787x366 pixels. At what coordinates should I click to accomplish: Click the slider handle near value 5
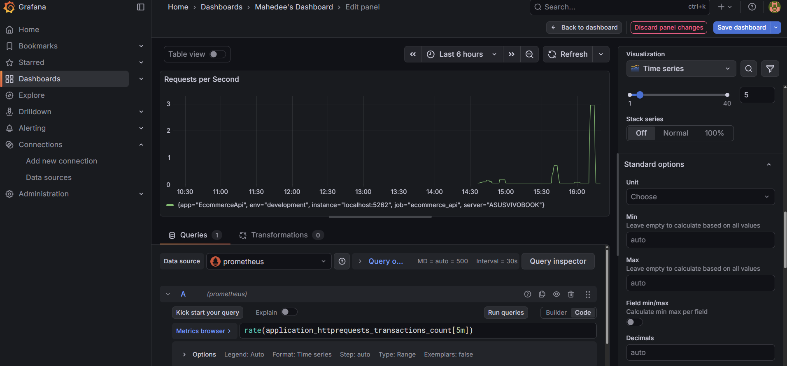[640, 95]
